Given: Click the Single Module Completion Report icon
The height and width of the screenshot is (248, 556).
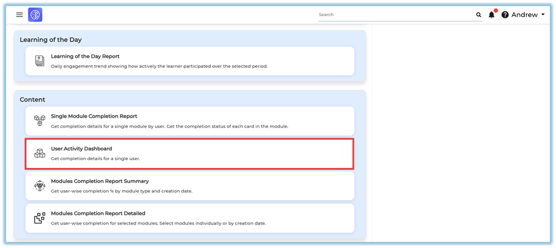Looking at the screenshot, I should (x=40, y=121).
